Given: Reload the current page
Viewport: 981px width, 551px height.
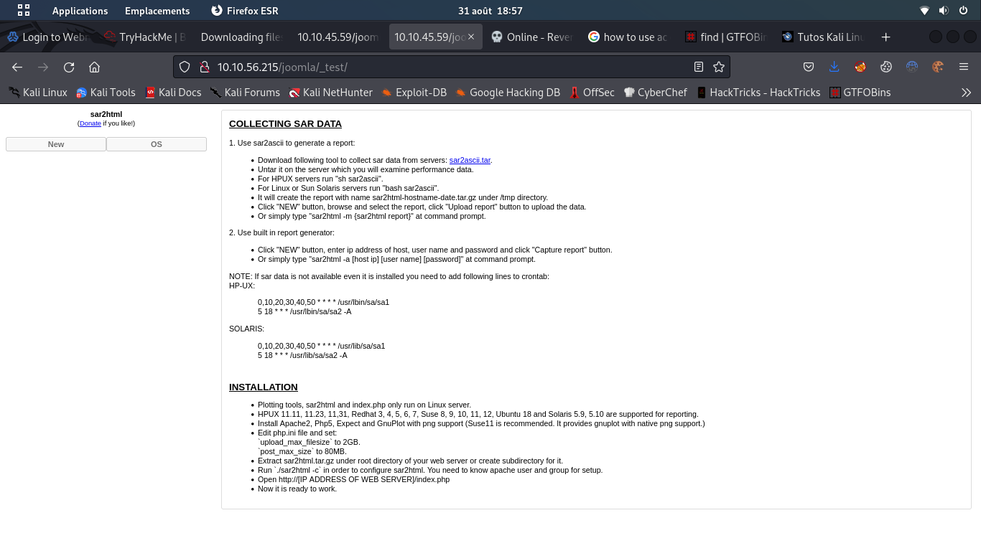Looking at the screenshot, I should [68, 66].
